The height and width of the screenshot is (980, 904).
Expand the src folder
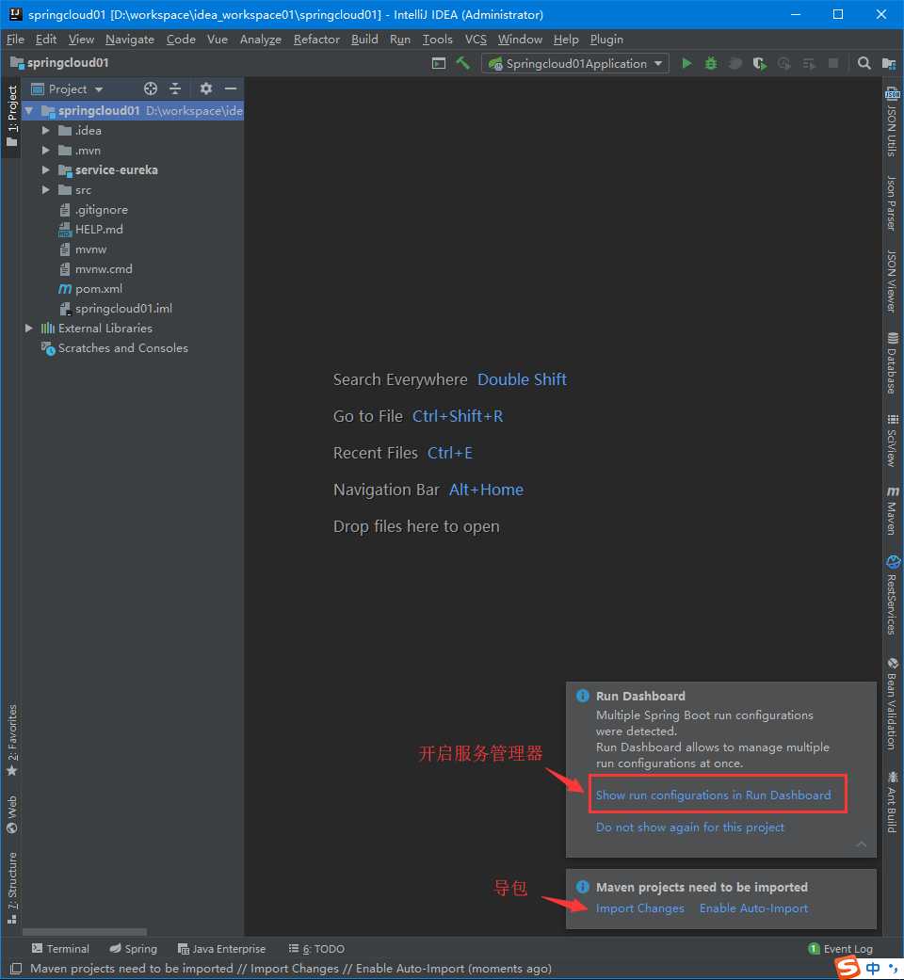click(x=45, y=190)
